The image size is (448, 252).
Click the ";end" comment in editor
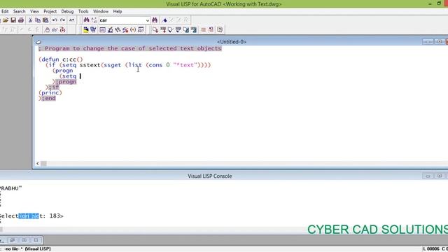tap(49, 98)
